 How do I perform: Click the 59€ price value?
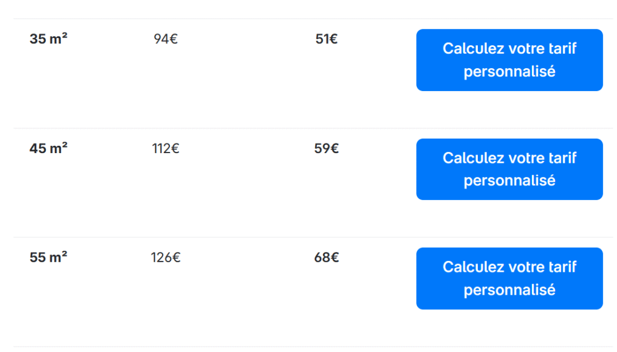pyautogui.click(x=328, y=148)
